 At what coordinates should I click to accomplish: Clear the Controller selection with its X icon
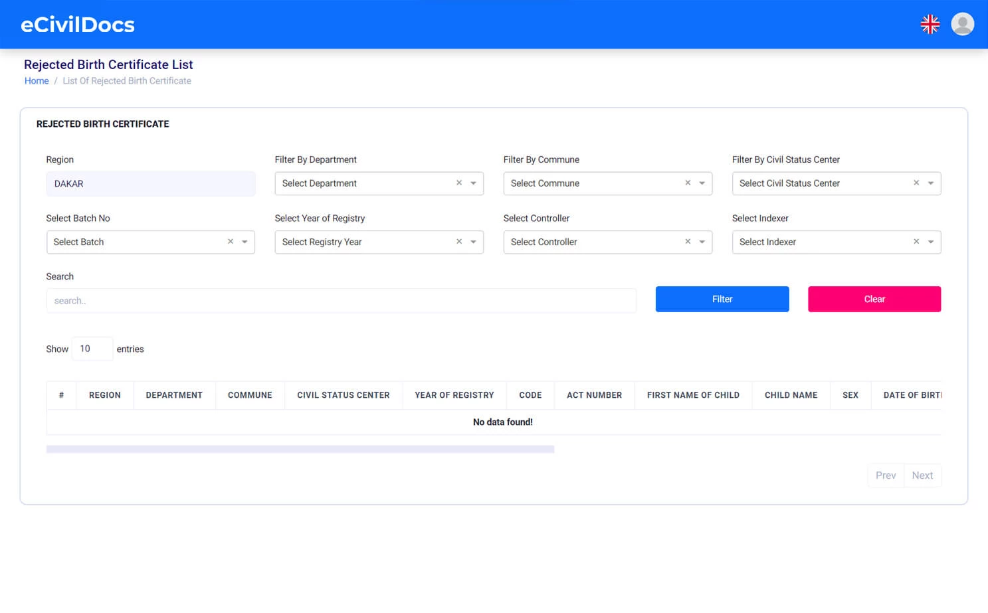688,242
